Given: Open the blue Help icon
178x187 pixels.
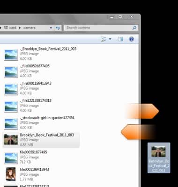Looking at the screenshot, I should pos(132,39).
